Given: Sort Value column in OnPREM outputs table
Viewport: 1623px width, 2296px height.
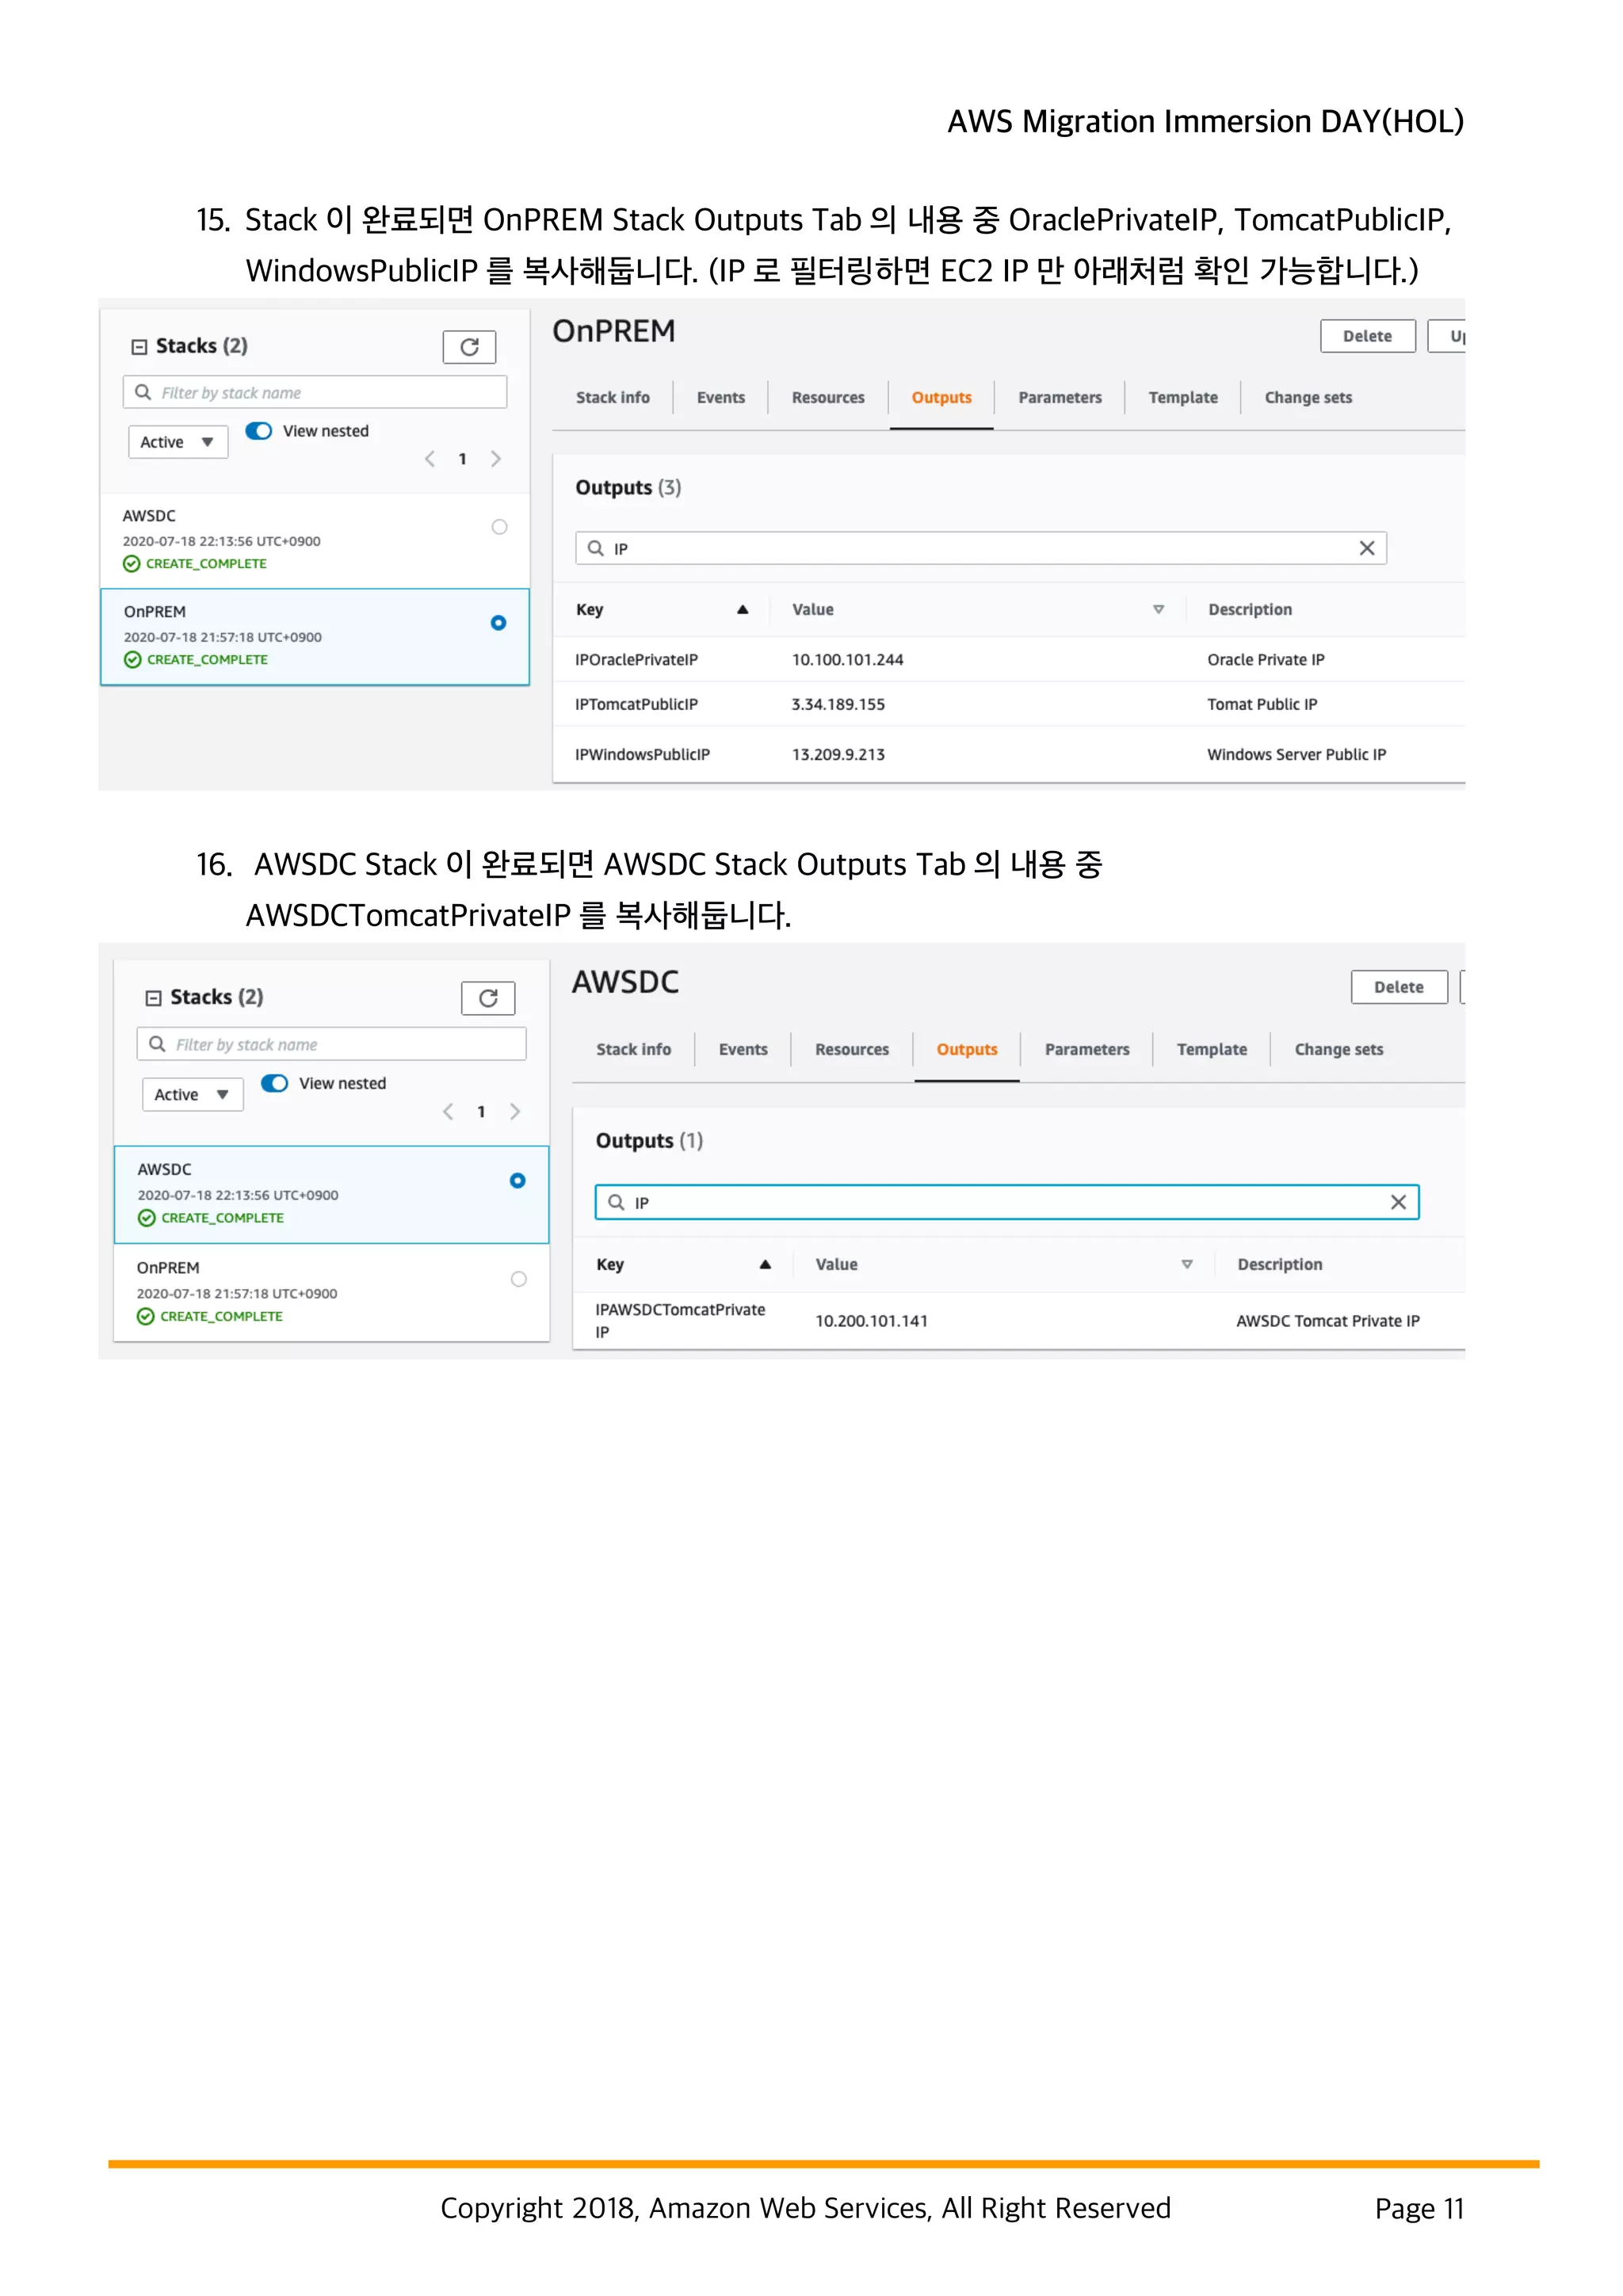Looking at the screenshot, I should point(1158,609).
